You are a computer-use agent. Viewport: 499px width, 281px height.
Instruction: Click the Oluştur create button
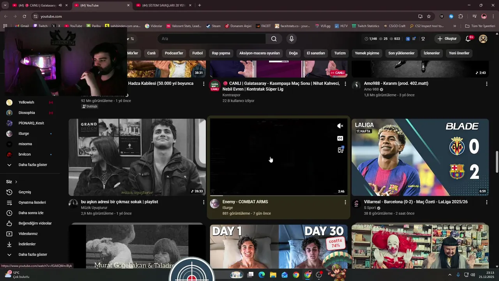pyautogui.click(x=447, y=39)
